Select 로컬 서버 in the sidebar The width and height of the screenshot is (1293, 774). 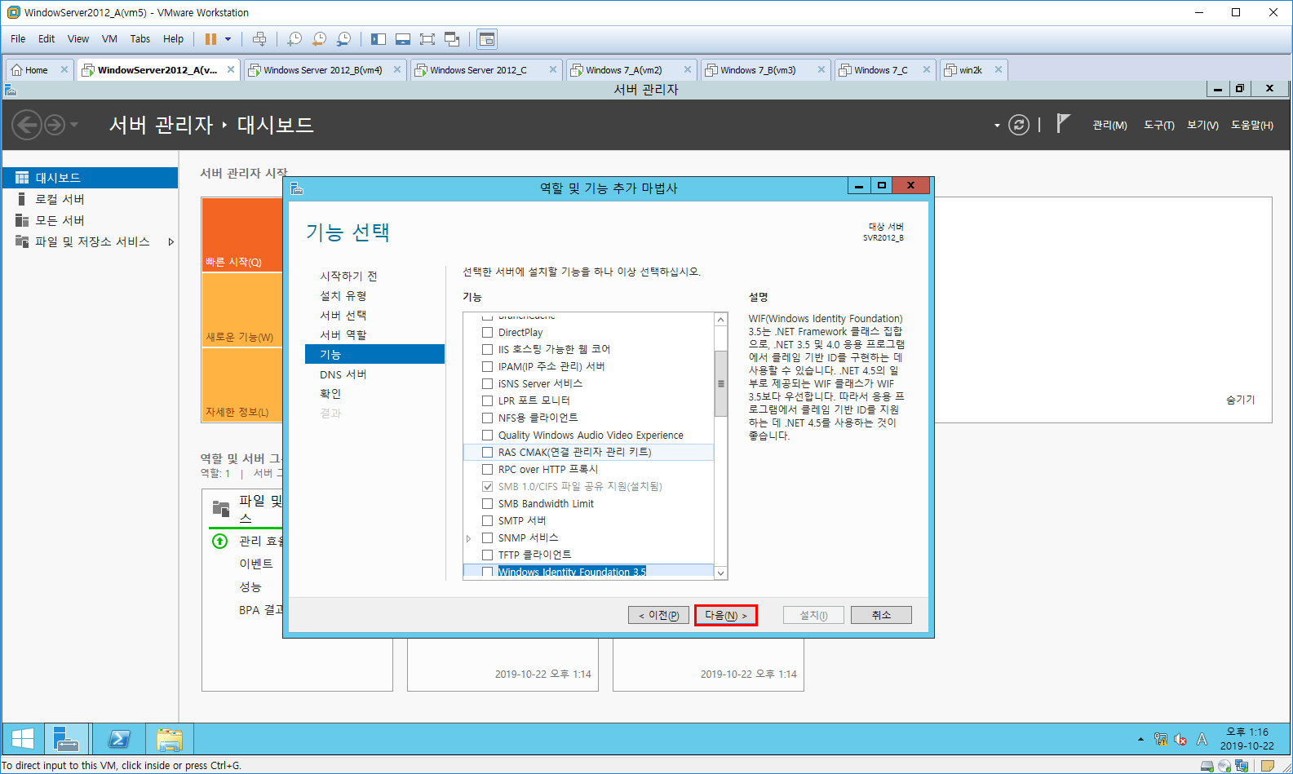(x=90, y=199)
